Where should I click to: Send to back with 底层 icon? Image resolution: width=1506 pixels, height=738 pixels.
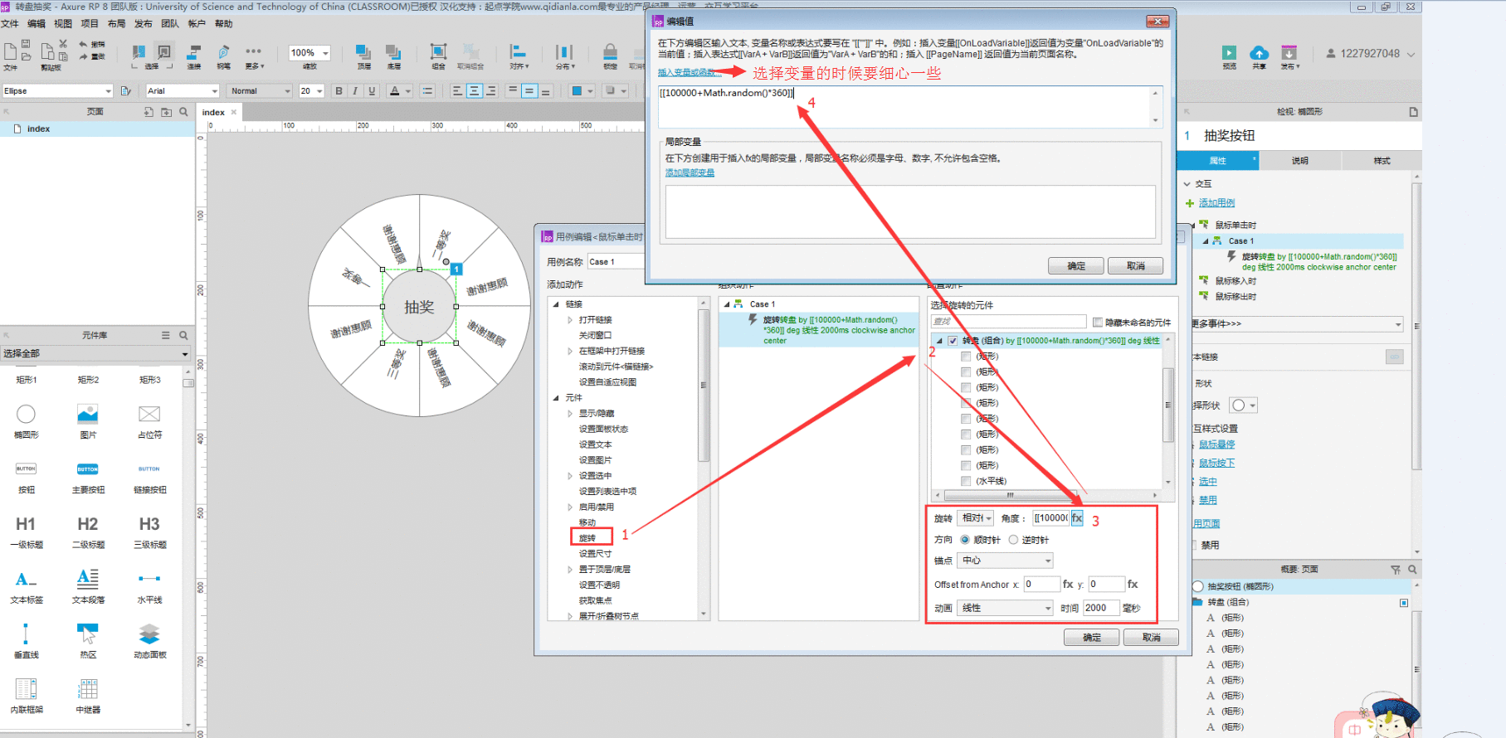[x=393, y=53]
